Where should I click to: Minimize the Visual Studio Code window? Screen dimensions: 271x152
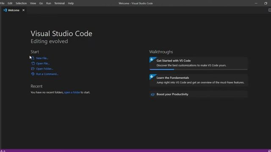tap(256, 3)
